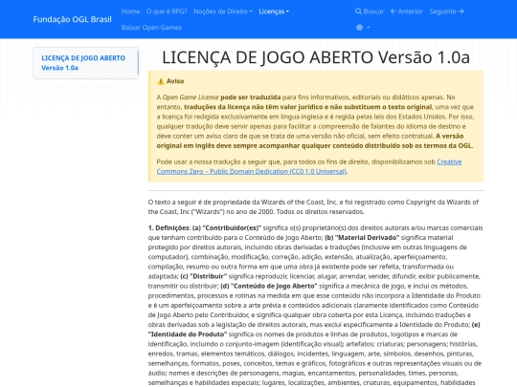Open the 'O que é RPG?' page

[167, 11]
